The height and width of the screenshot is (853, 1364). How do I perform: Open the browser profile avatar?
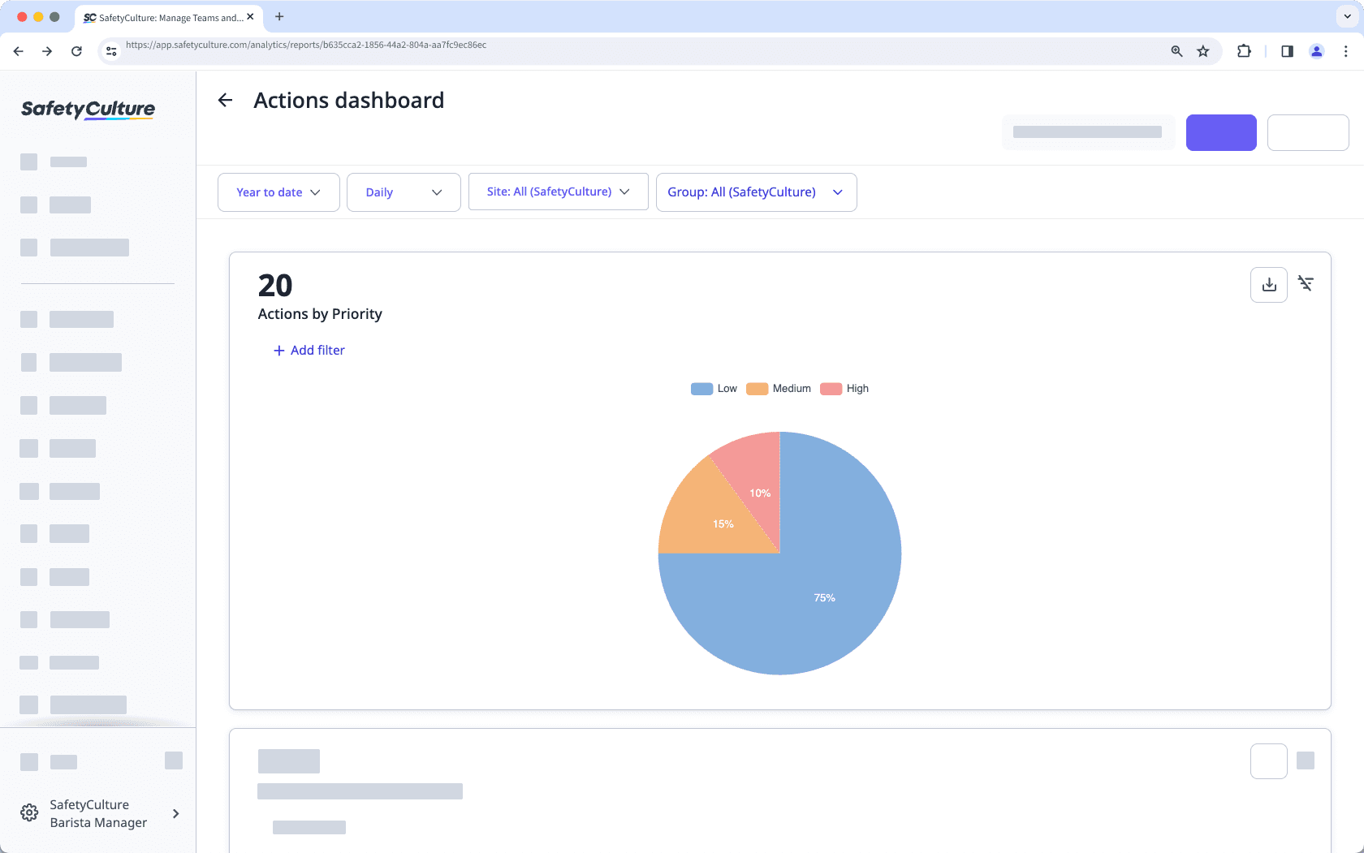click(1316, 51)
